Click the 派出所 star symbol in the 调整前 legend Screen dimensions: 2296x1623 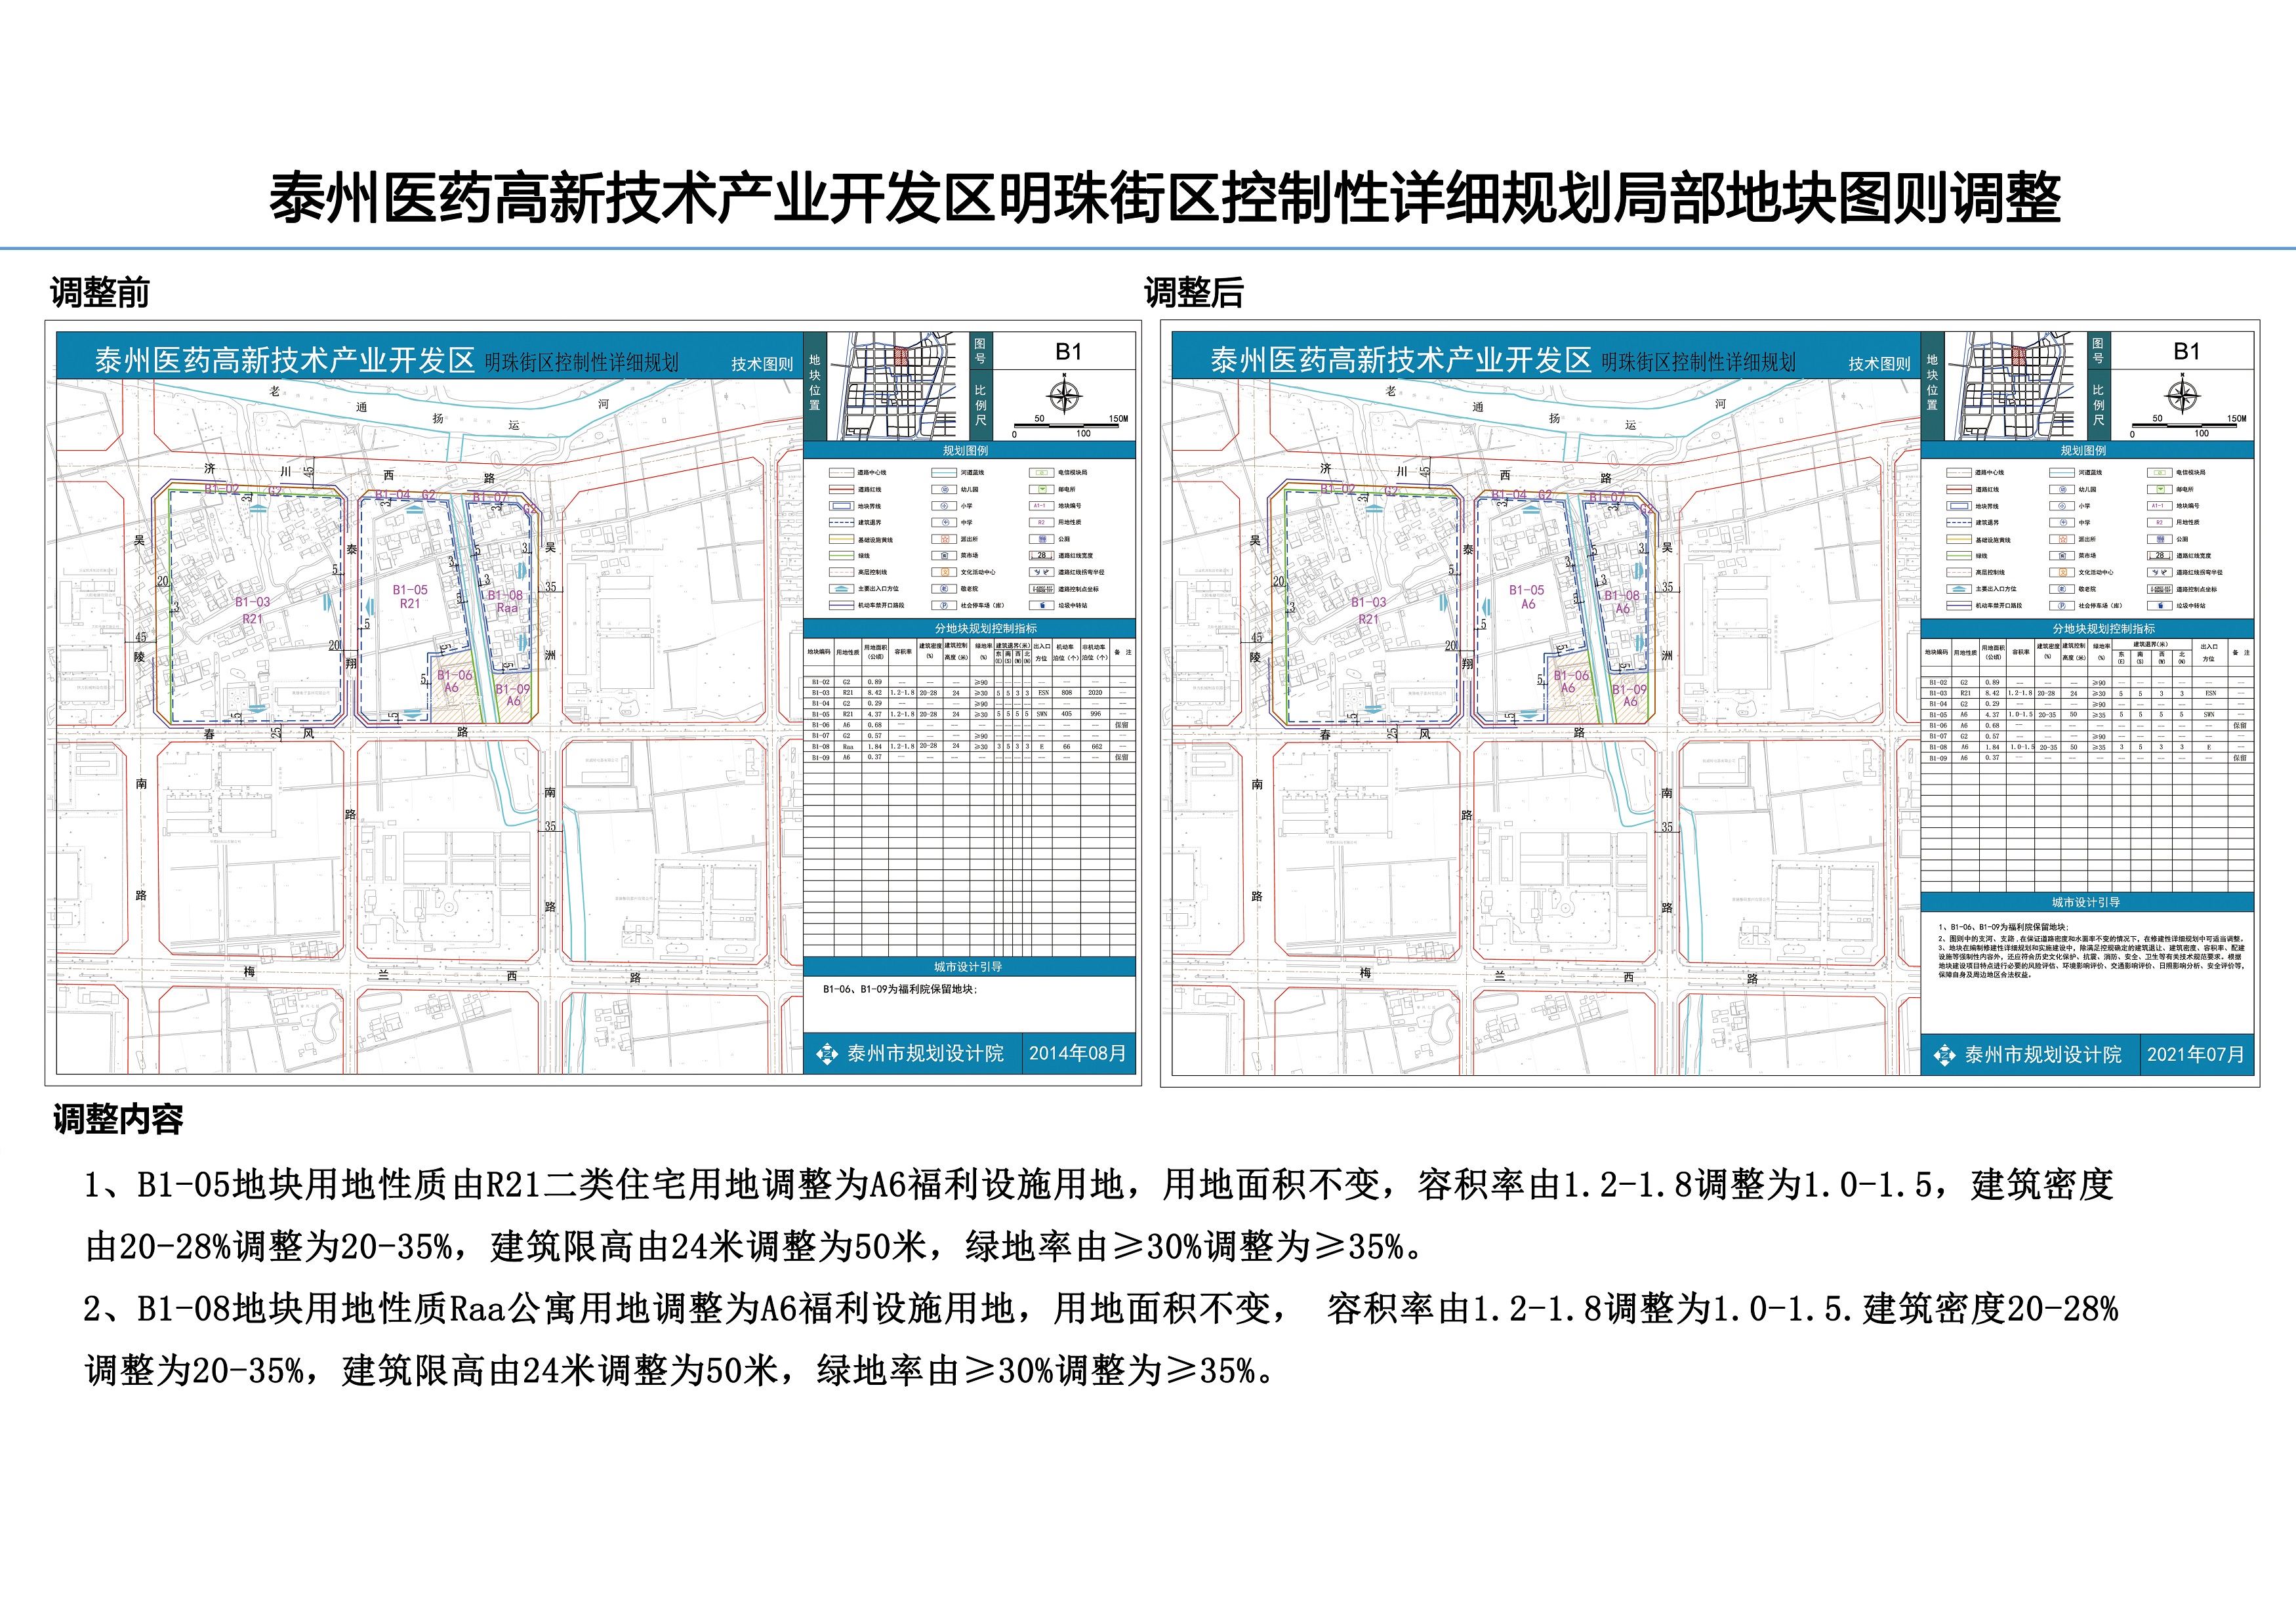click(945, 539)
